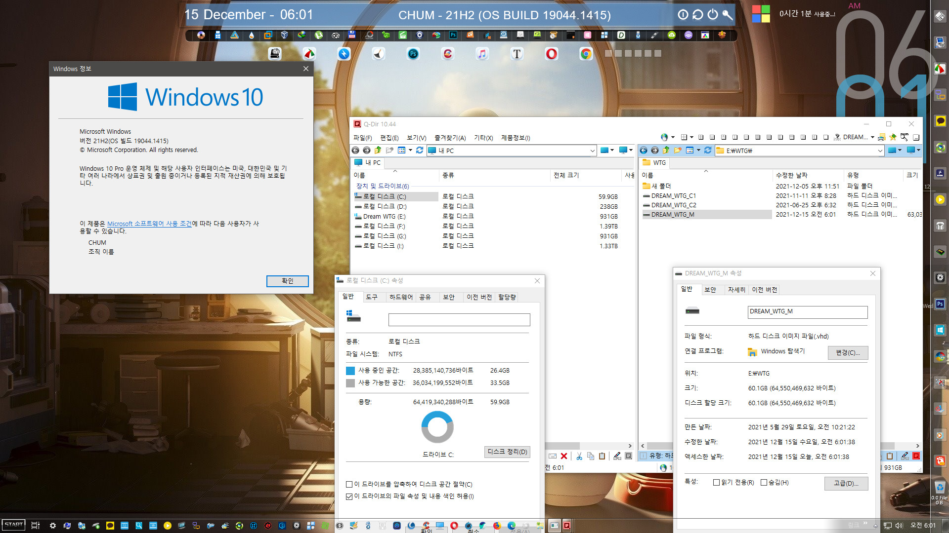Switch to the 자세히 tab in DREAM_WTG_M properties
Image resolution: width=949 pixels, height=533 pixels.
coord(736,290)
